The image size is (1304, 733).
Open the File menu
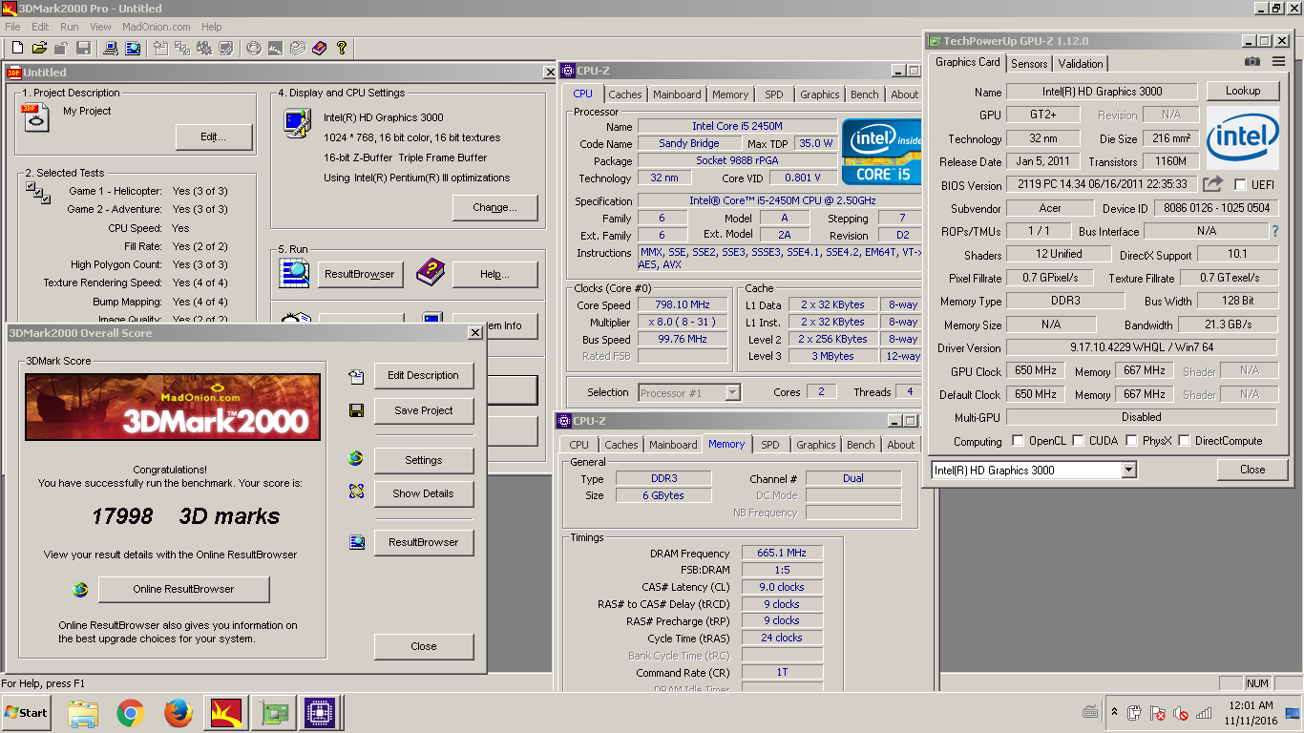(x=12, y=27)
